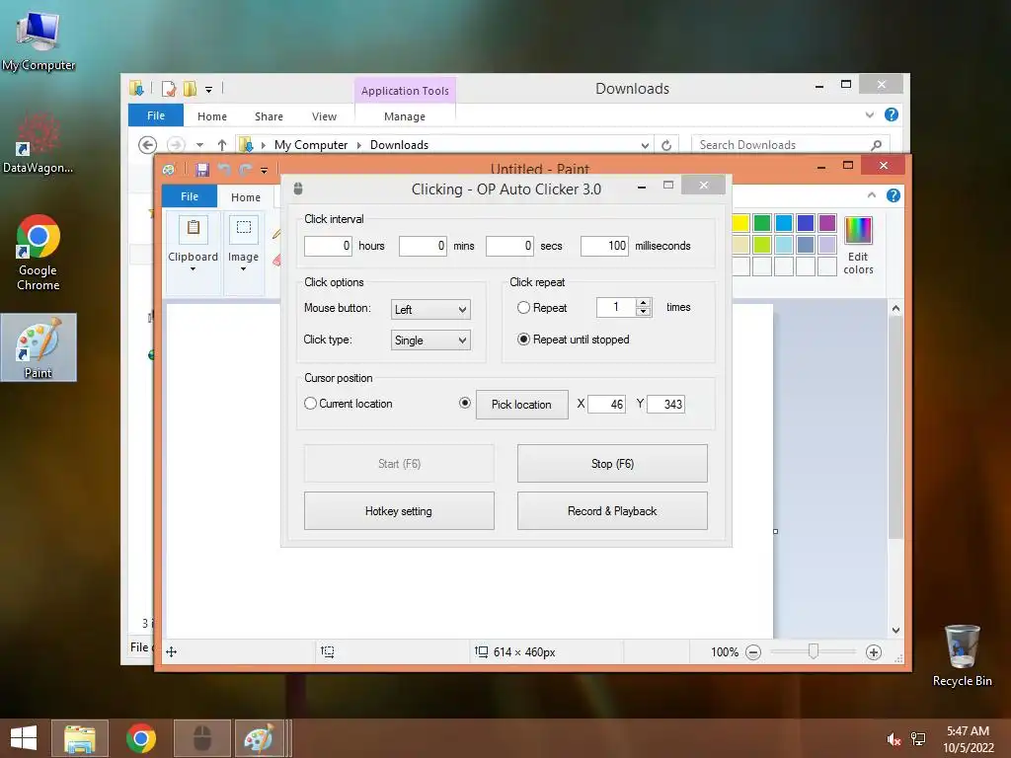Click the Paint Help question mark icon

[893, 195]
